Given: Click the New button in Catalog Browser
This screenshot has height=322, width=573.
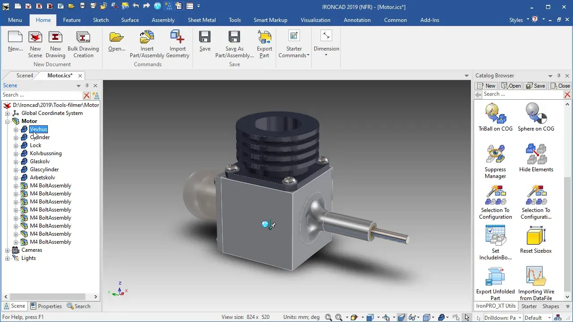Looking at the screenshot, I should (x=486, y=85).
